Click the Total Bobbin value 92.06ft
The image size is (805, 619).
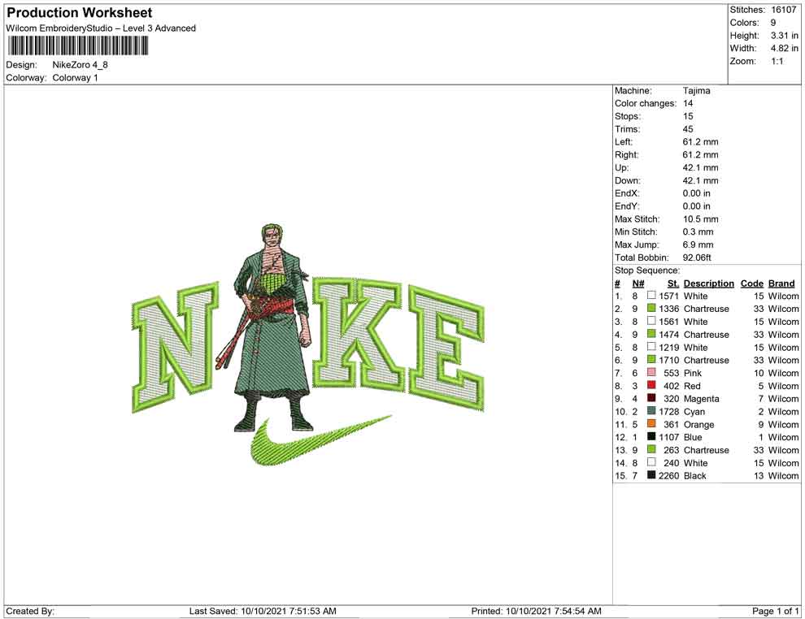click(697, 258)
